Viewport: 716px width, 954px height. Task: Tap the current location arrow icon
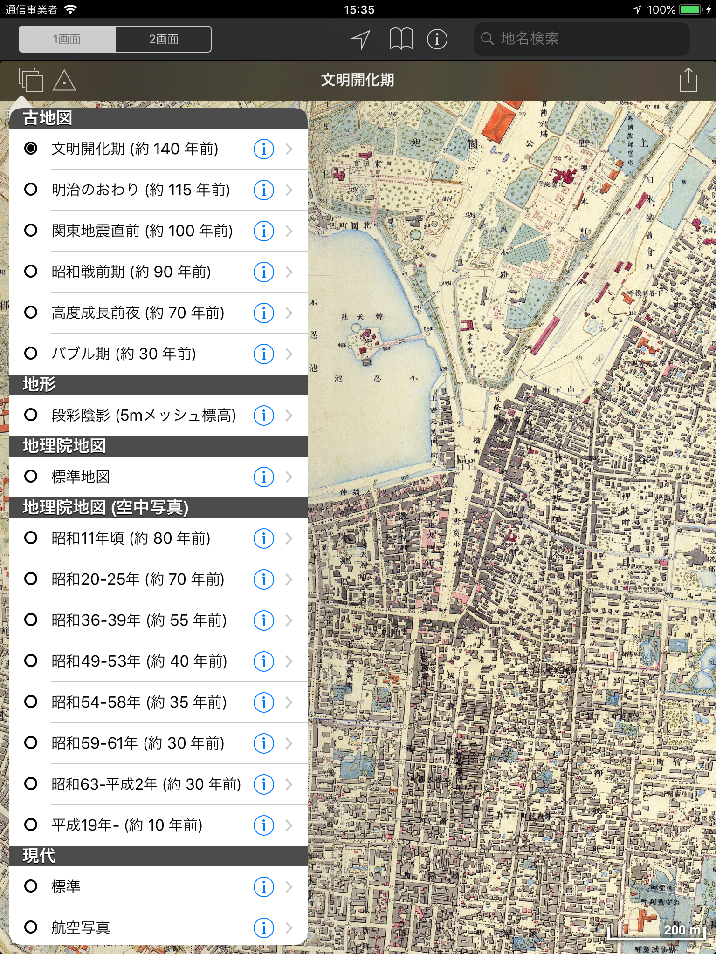click(x=360, y=39)
